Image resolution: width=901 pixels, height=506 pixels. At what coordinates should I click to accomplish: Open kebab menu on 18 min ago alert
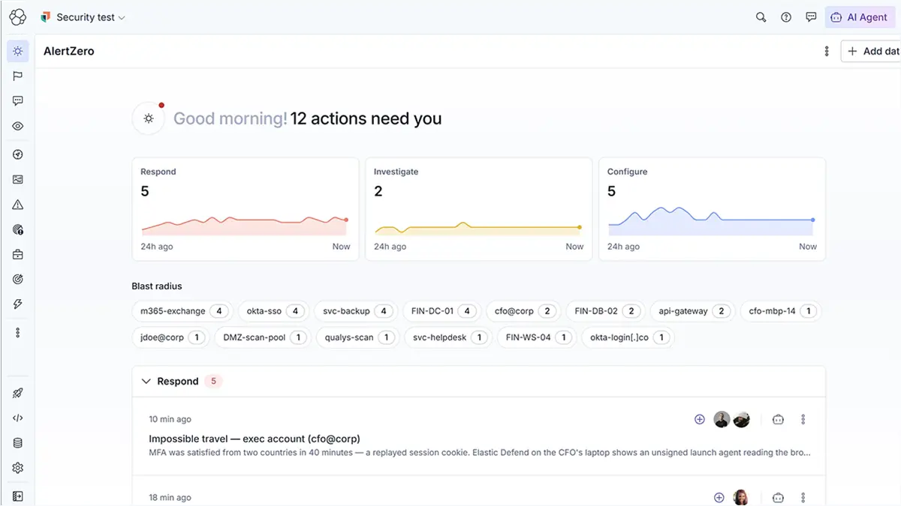[x=803, y=498]
